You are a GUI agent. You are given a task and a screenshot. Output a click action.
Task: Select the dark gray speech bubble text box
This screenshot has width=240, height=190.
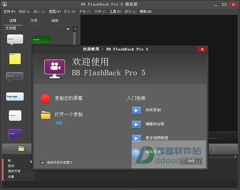[15, 77]
